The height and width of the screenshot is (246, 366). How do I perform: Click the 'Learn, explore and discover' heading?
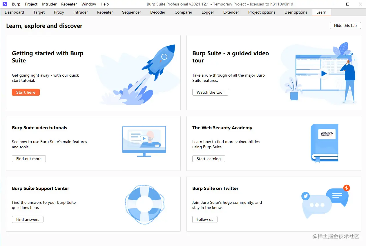point(44,26)
